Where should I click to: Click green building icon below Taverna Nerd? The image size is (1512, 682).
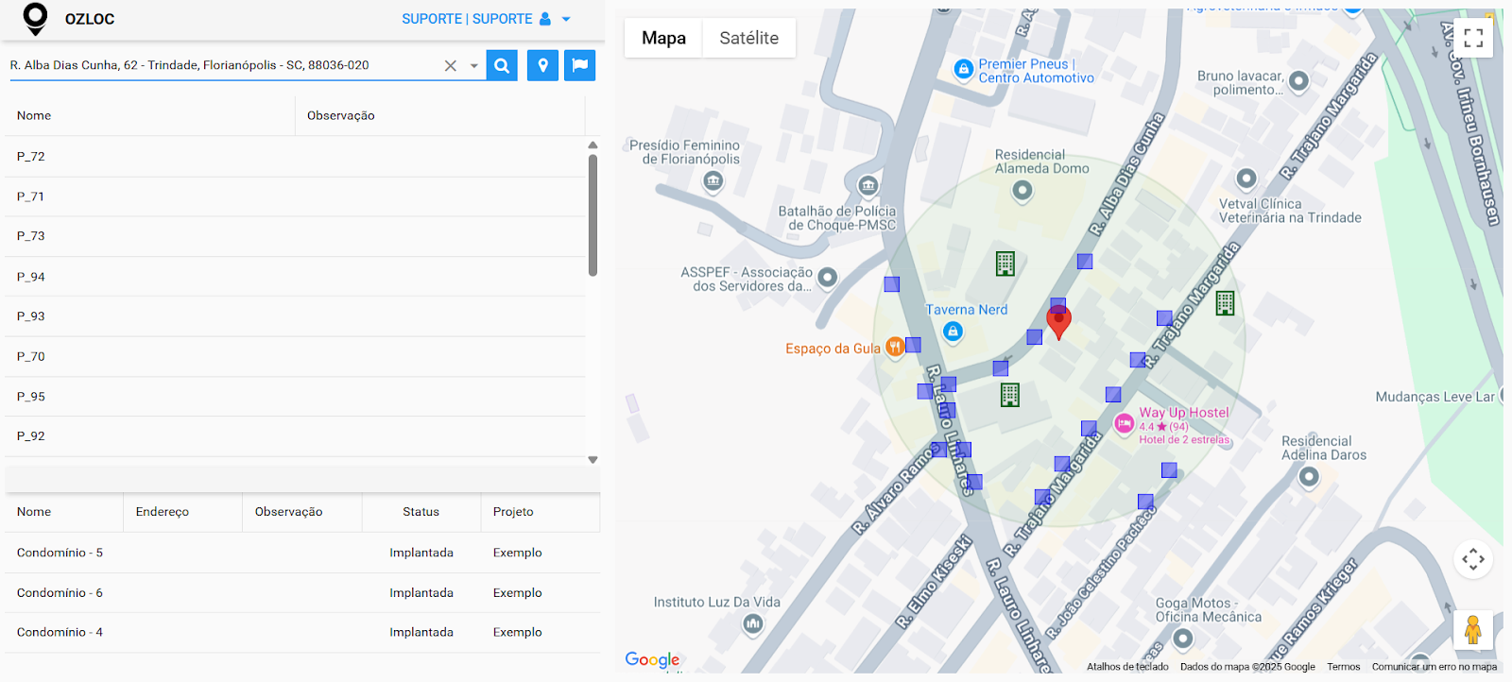pyautogui.click(x=1010, y=395)
